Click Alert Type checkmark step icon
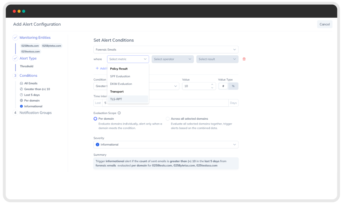 [15, 58]
